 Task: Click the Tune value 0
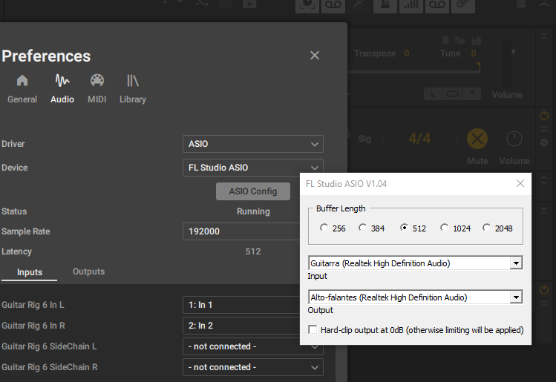point(474,53)
